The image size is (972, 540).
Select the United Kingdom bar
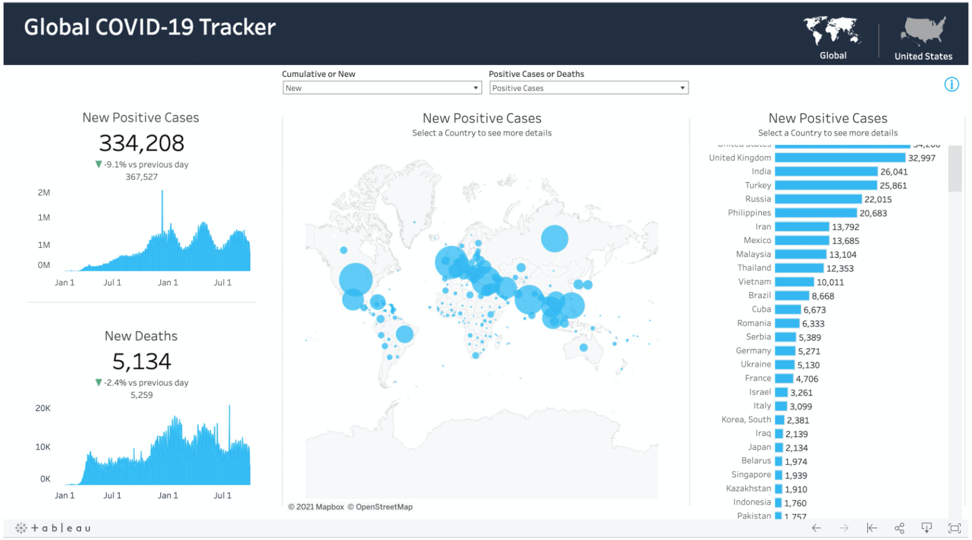tap(839, 158)
